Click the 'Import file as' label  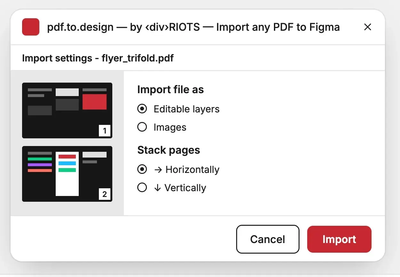point(171,90)
